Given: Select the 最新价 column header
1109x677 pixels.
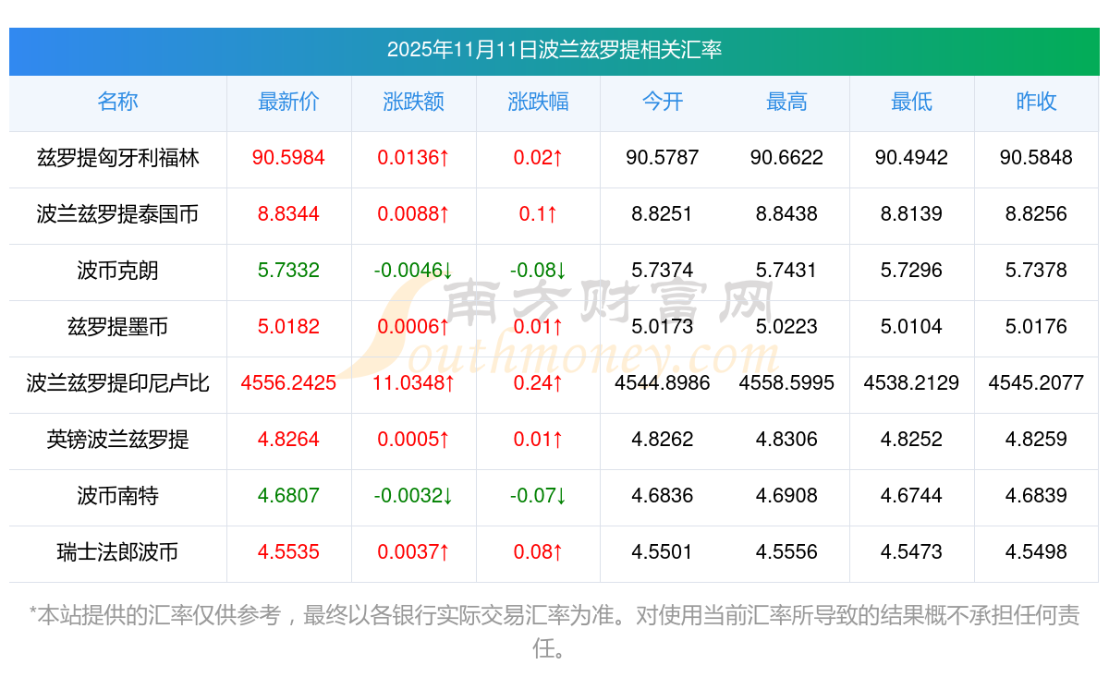Looking at the screenshot, I should (288, 102).
